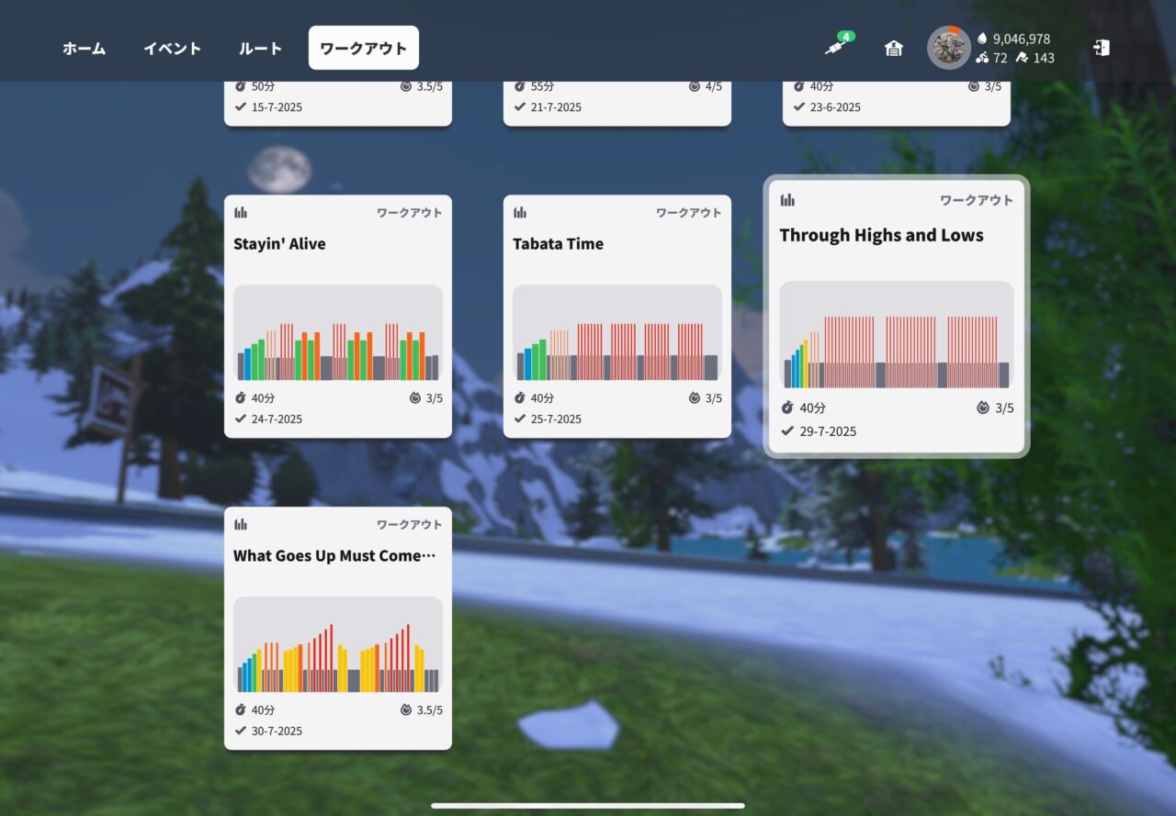This screenshot has height=816, width=1176.
Task: Open device connections plug icon with badge 4
Action: (837, 45)
